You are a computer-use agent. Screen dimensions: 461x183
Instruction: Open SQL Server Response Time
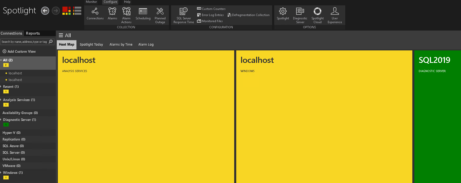184,16
